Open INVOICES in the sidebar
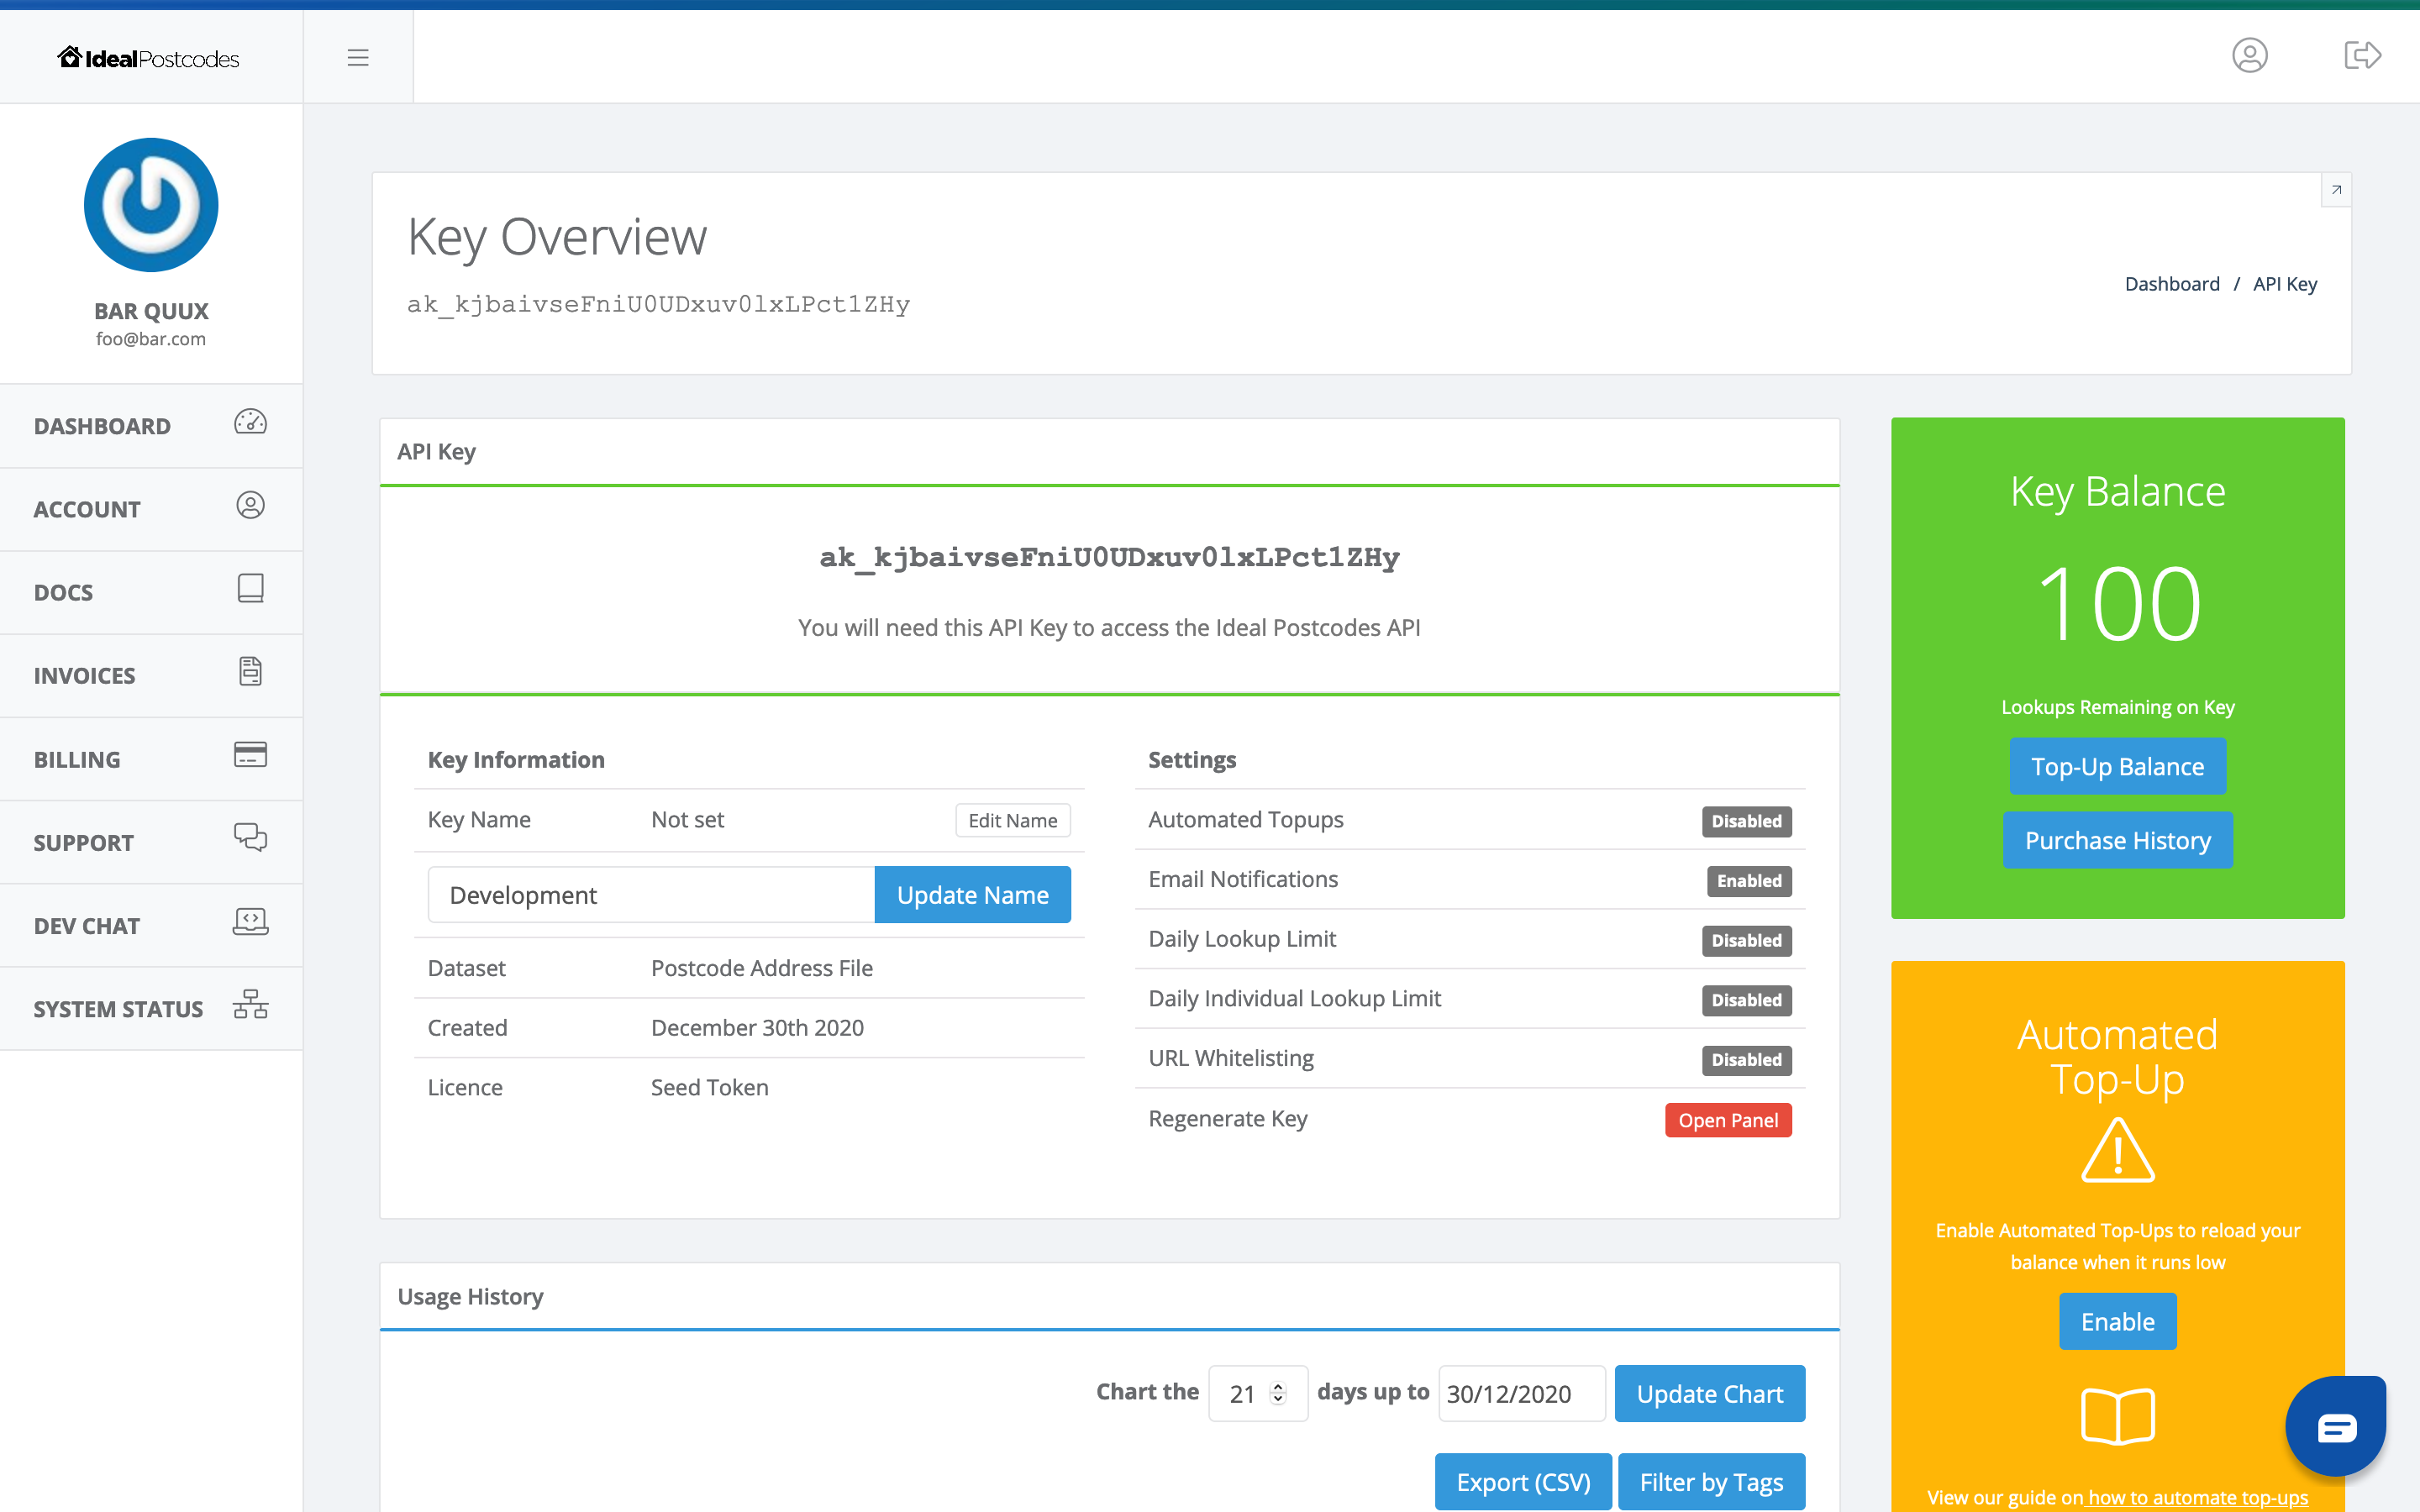This screenshot has width=2420, height=1512. click(x=151, y=675)
